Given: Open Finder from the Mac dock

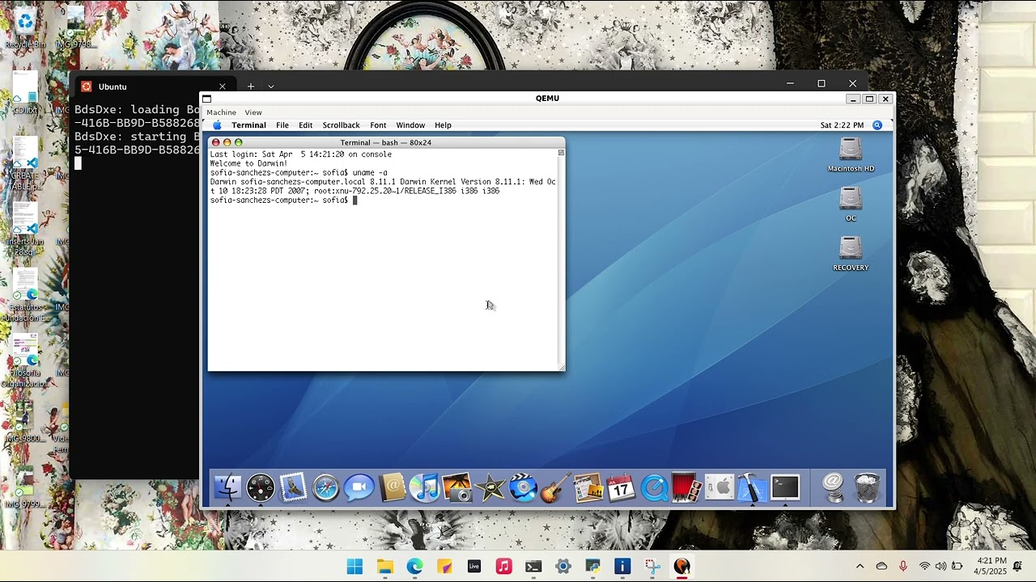Looking at the screenshot, I should pyautogui.click(x=227, y=487).
